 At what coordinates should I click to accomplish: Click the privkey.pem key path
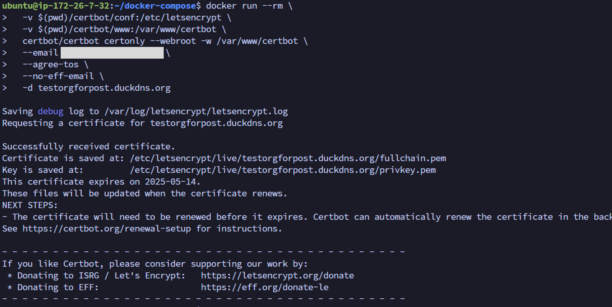coord(283,170)
